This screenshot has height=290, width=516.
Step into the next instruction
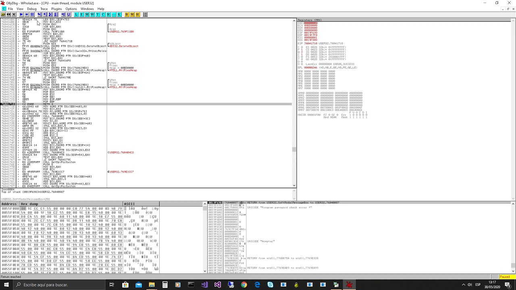(x=40, y=14)
